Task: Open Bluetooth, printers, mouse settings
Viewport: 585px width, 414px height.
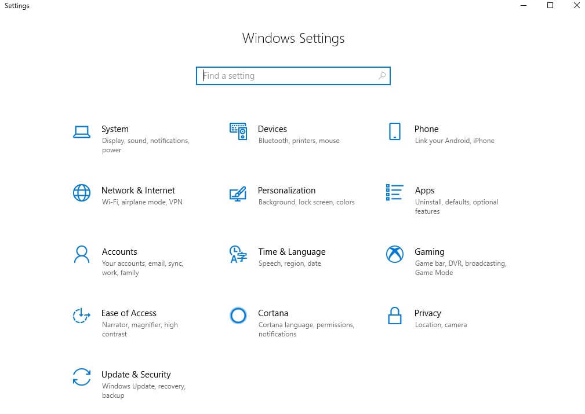Action: pos(299,140)
